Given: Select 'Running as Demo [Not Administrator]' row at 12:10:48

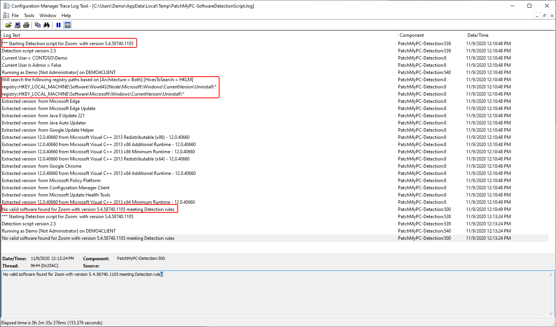Looking at the screenshot, I should click(x=275, y=72).
